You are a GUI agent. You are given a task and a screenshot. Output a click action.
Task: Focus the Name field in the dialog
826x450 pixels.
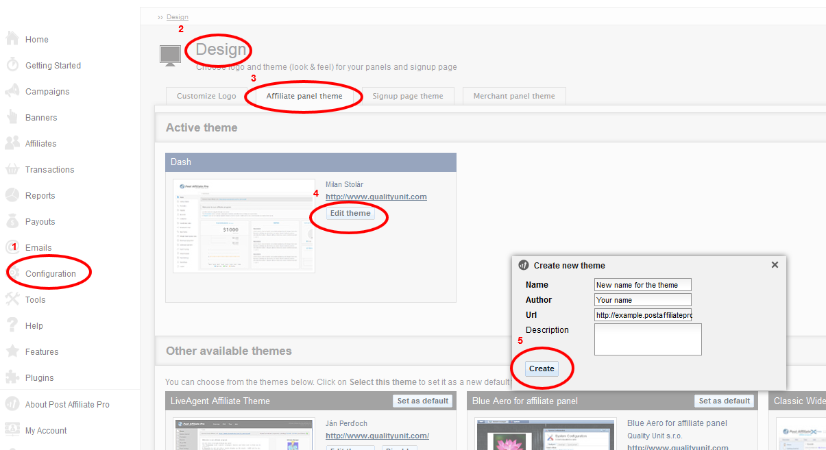[643, 285]
